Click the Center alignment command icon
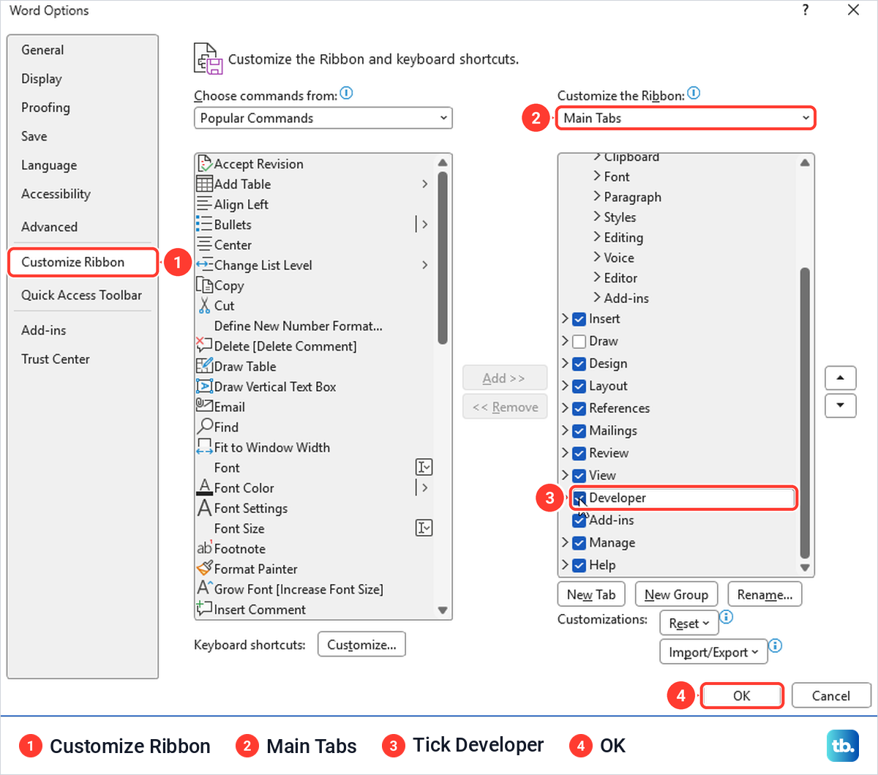This screenshot has width=878, height=775. coord(205,244)
